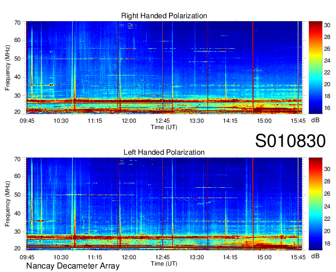Viewport: 336px width, 272px height.
Task: Click 70 frequency tick of Left Handed plot
Action: point(17,159)
